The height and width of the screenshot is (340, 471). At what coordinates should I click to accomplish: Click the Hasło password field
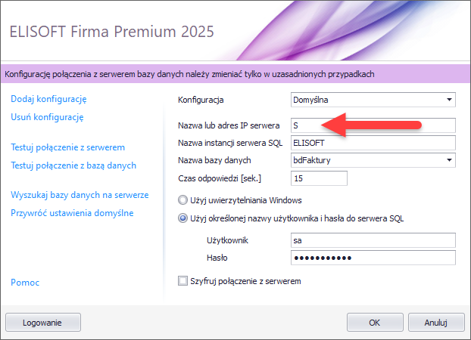373,258
